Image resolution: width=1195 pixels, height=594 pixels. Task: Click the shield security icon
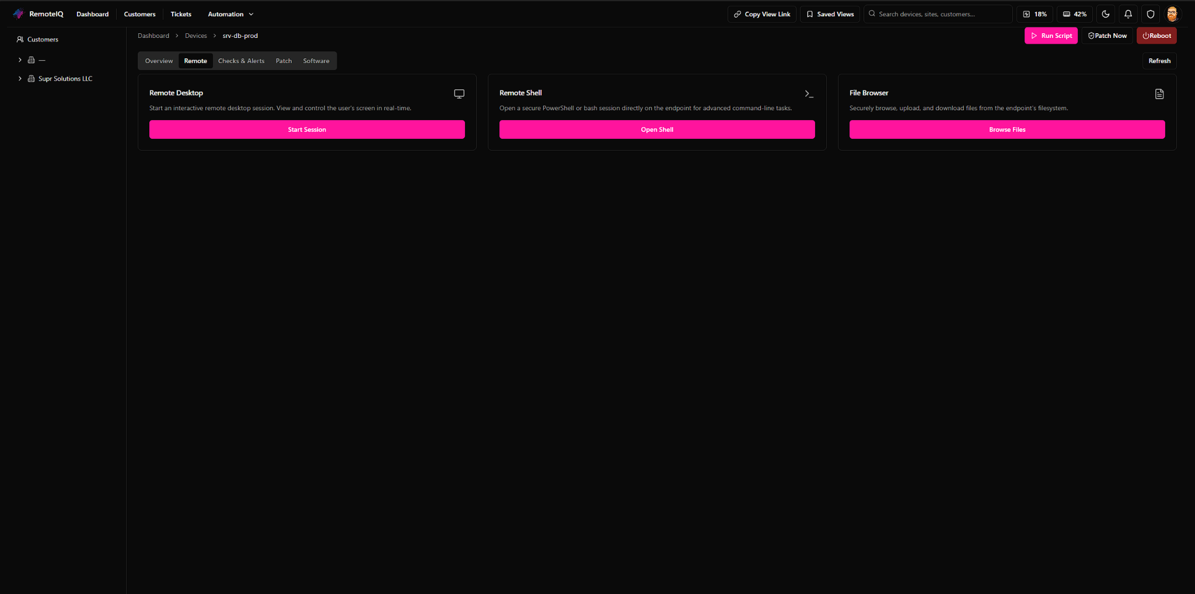(1150, 13)
